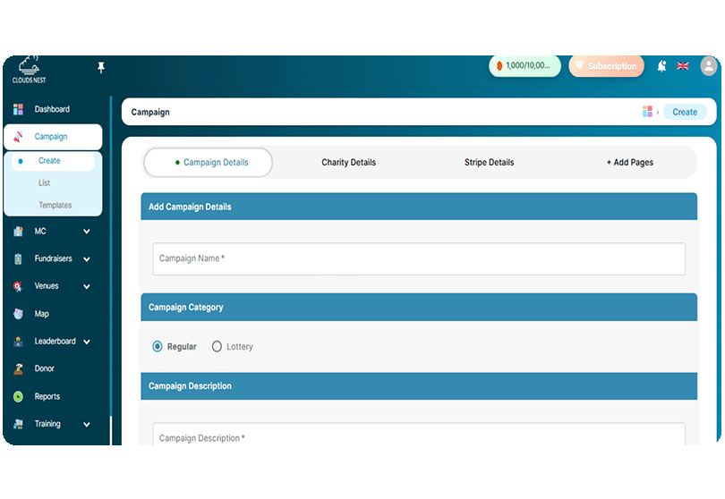725x499 pixels.
Task: Expand the Leaderboard menu chevron
Action: point(87,342)
